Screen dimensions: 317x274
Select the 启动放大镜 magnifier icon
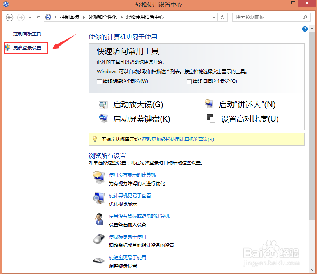point(103,104)
